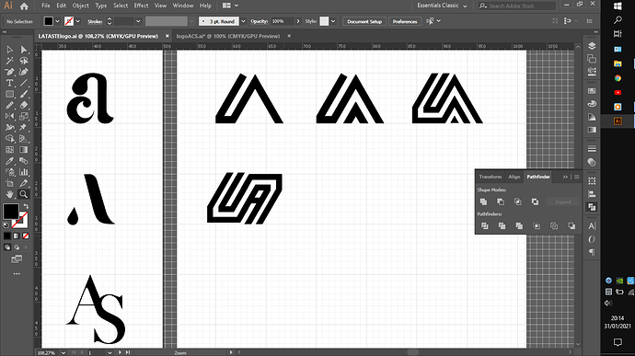635x356 pixels.
Task: Set paint to None below swatches
Action: tap(26, 235)
